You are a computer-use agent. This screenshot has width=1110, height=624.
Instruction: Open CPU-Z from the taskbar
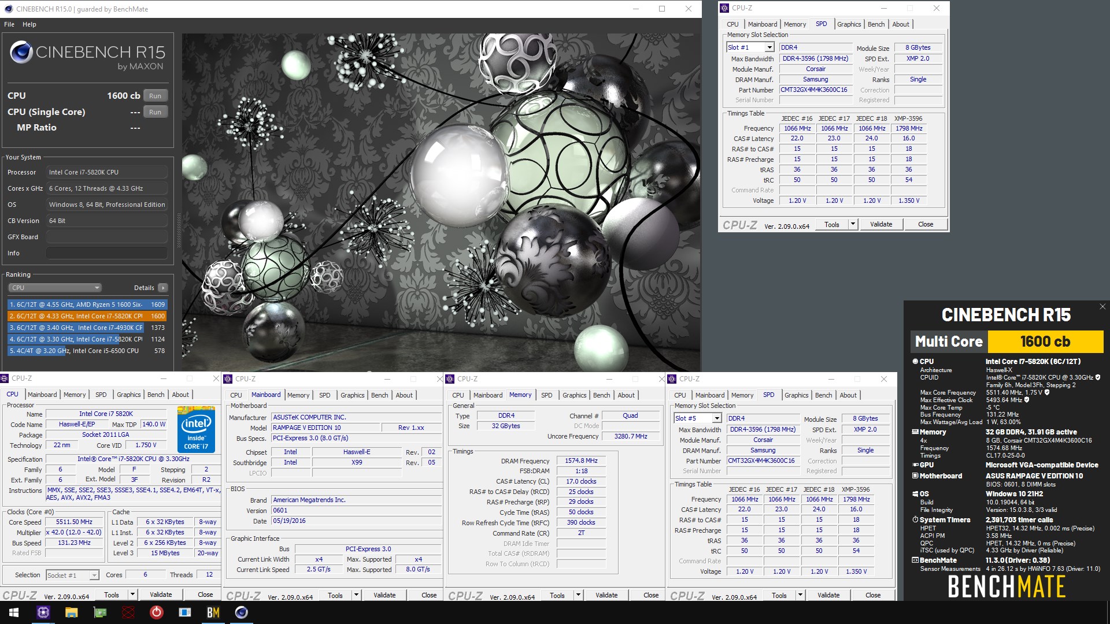(x=43, y=612)
